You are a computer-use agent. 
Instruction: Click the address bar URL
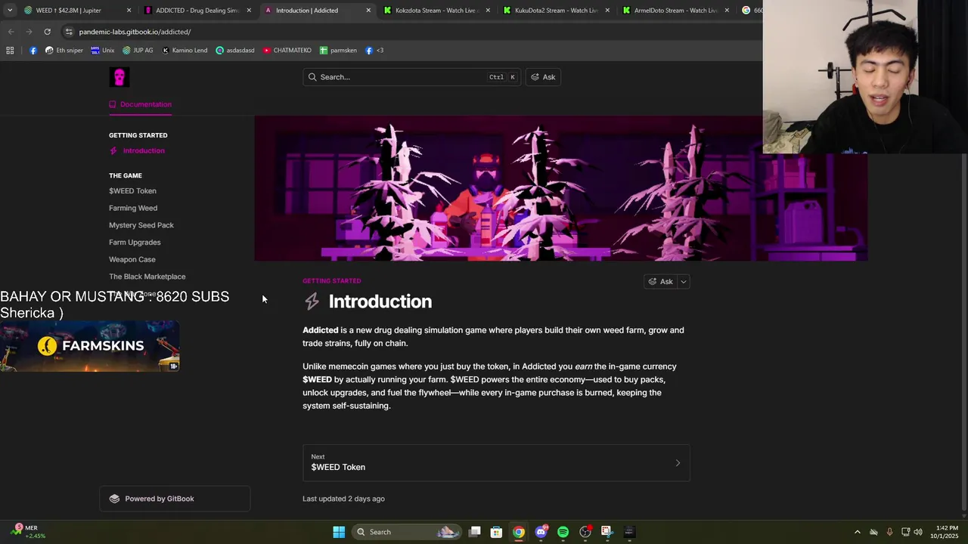click(x=135, y=32)
